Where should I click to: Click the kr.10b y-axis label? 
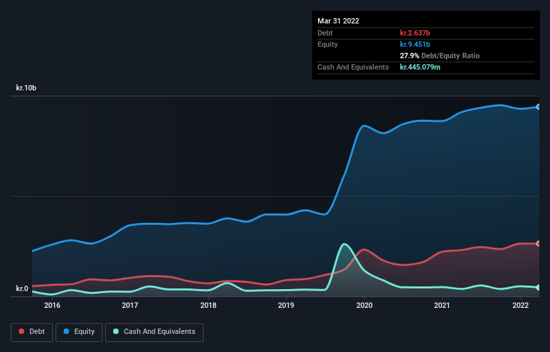click(x=26, y=88)
